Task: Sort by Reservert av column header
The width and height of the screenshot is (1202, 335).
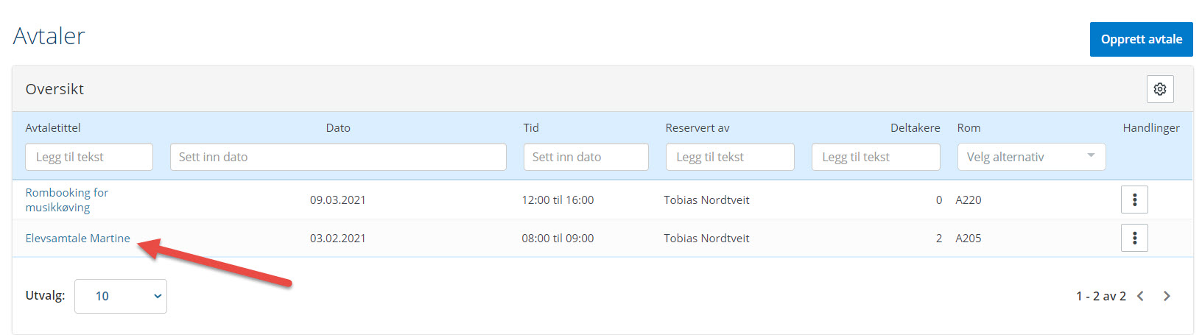Action: click(697, 127)
